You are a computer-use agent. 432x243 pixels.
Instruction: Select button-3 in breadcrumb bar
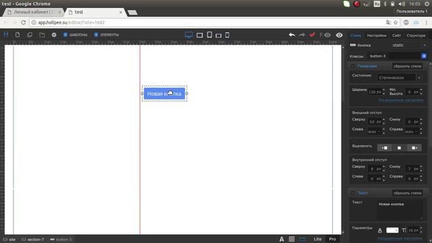click(61, 240)
